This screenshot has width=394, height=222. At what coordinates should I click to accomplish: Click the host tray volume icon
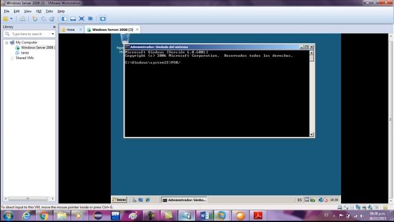point(362,216)
